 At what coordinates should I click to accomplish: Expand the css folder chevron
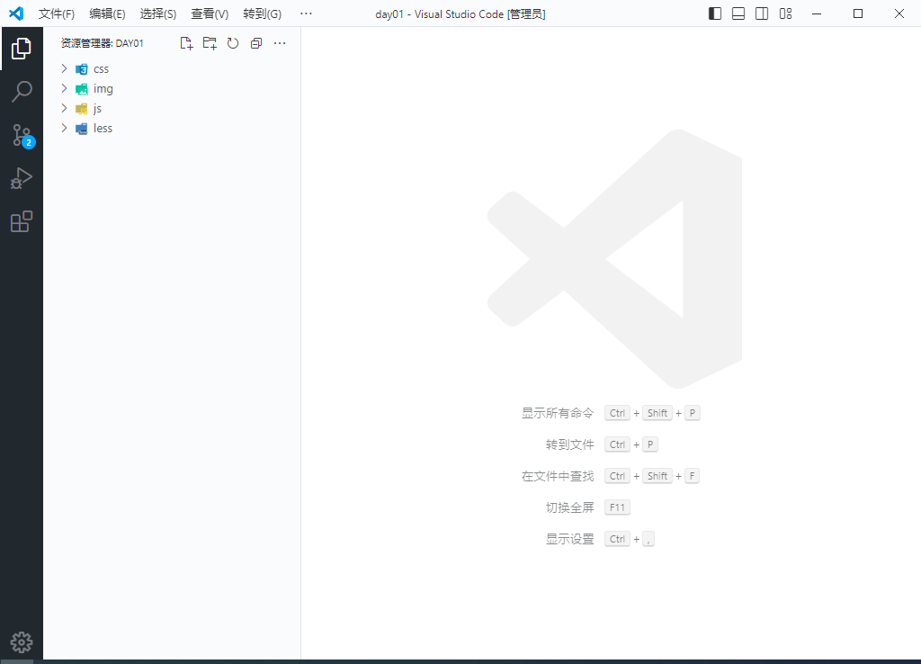64,68
